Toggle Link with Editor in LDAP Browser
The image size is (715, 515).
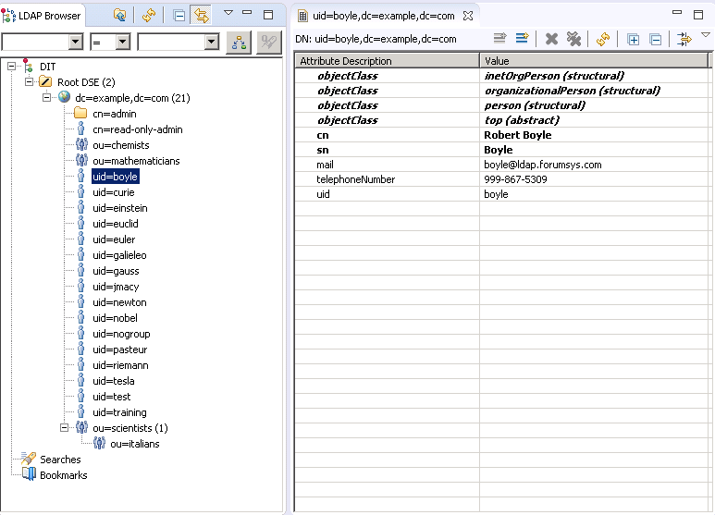pos(201,16)
